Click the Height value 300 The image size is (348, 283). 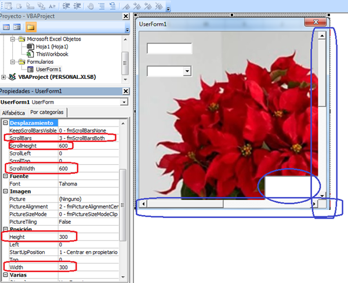click(63, 237)
